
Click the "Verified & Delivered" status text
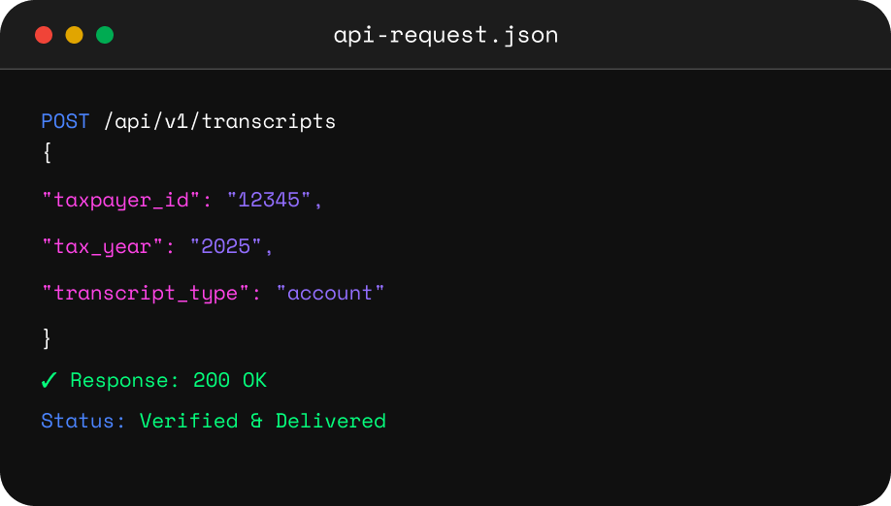pyautogui.click(x=263, y=422)
